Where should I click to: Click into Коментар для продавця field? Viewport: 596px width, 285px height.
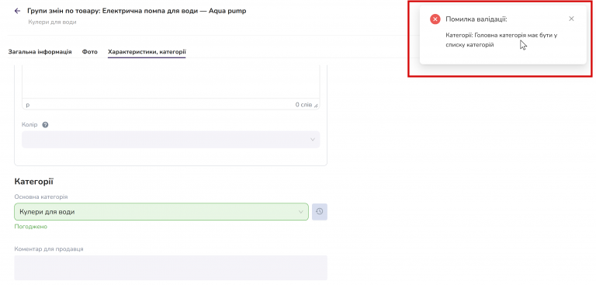pos(171,268)
